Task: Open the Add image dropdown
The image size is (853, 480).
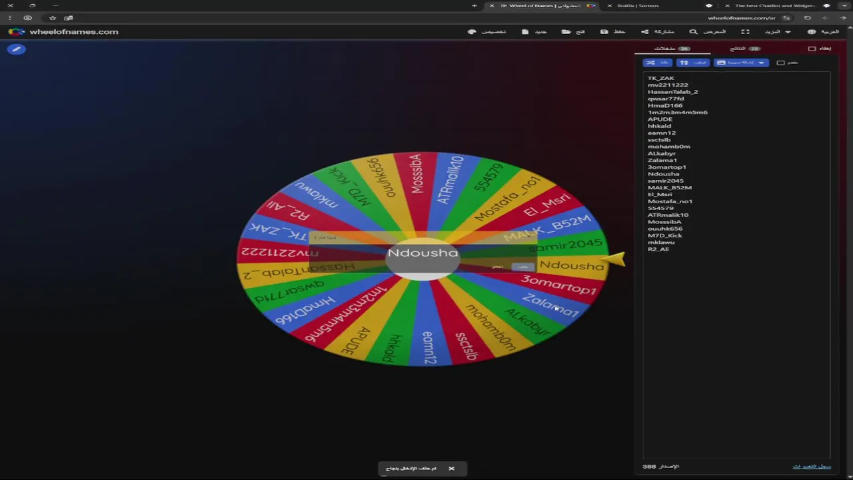Action: tap(741, 63)
